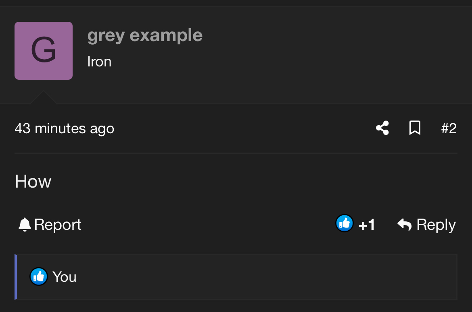Toggle the blue thumbs-up like beside +1
The width and height of the screenshot is (472, 312).
[345, 223]
